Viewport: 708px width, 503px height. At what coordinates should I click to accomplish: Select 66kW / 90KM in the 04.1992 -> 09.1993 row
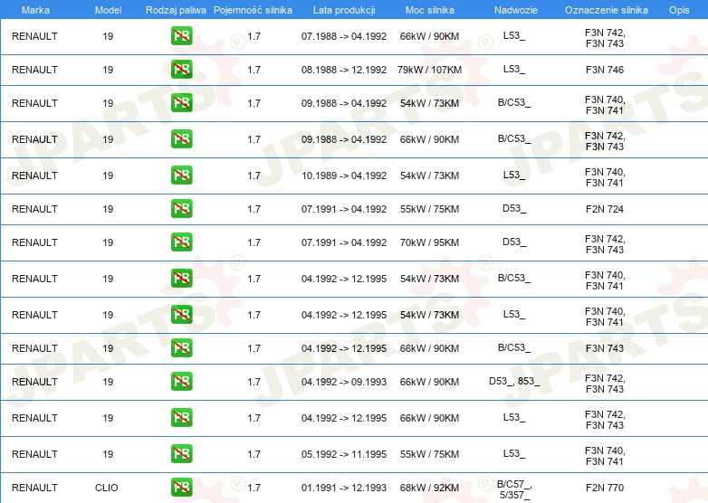429,382
